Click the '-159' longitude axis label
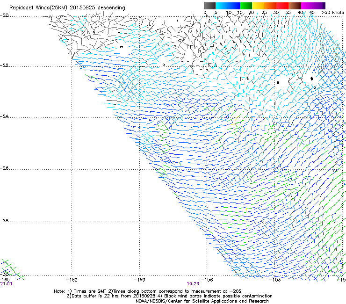The image size is (346, 304). pyautogui.click(x=139, y=280)
